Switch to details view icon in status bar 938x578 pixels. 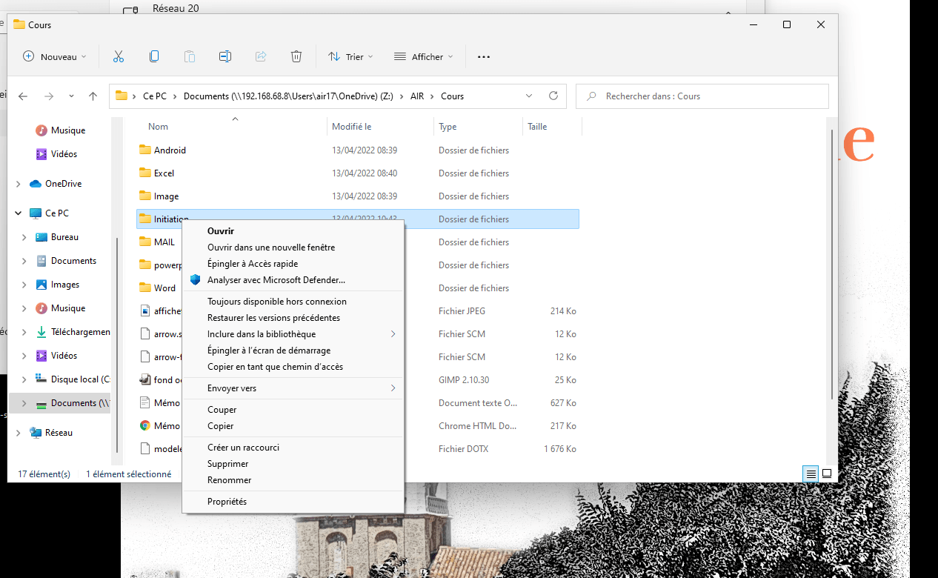(811, 474)
